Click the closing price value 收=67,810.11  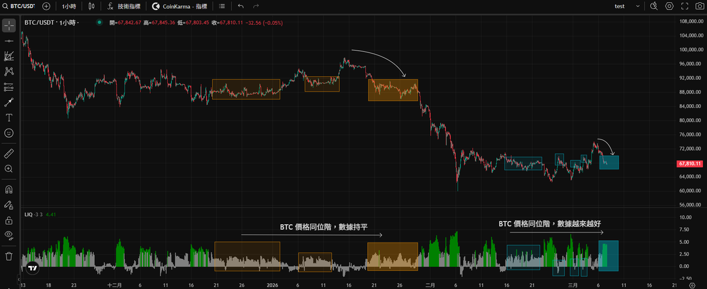click(x=229, y=22)
